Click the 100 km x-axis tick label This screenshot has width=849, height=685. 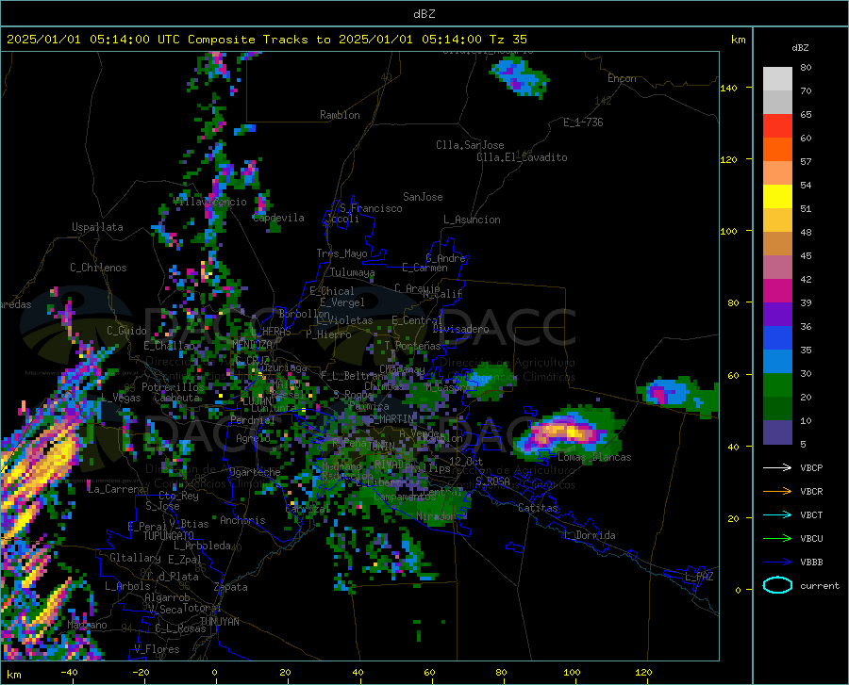tap(572, 672)
